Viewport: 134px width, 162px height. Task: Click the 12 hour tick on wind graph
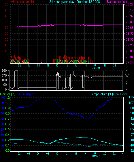67,66
